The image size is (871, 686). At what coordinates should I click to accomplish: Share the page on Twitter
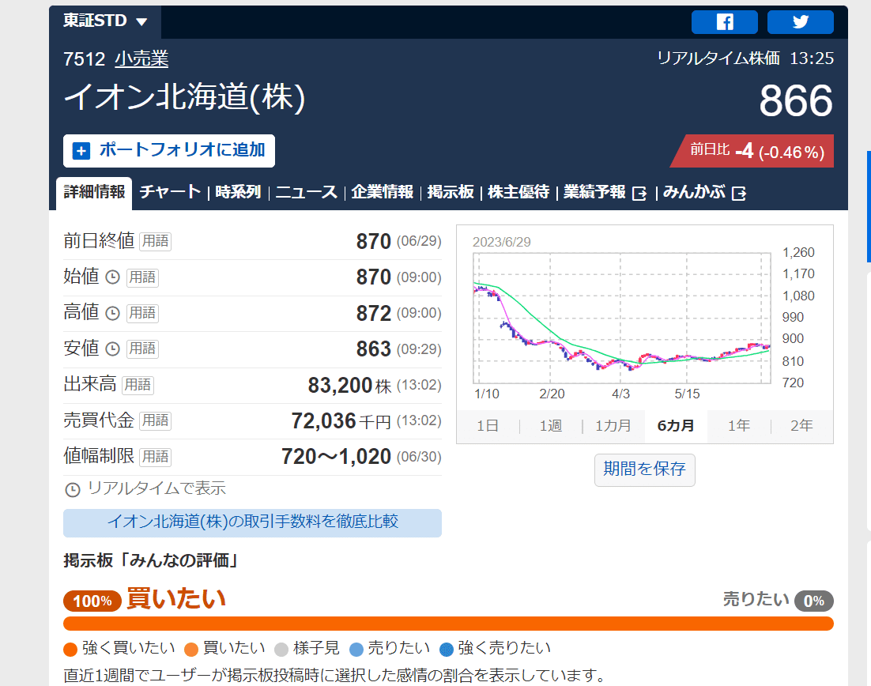(801, 22)
